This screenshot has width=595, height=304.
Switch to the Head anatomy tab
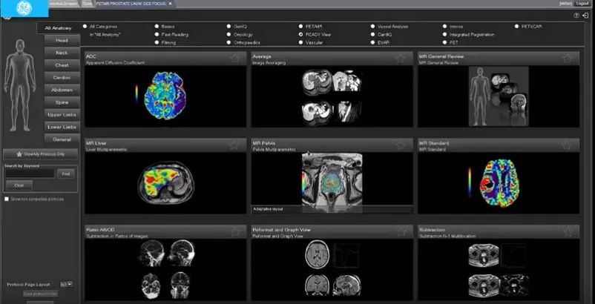(62, 40)
